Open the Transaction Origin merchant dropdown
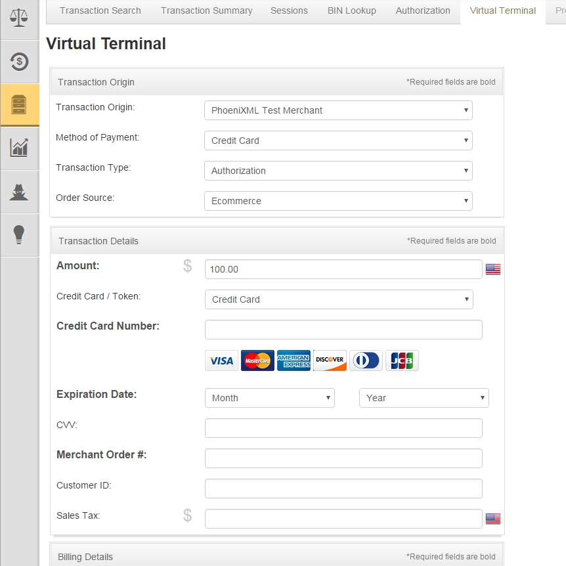 [338, 110]
